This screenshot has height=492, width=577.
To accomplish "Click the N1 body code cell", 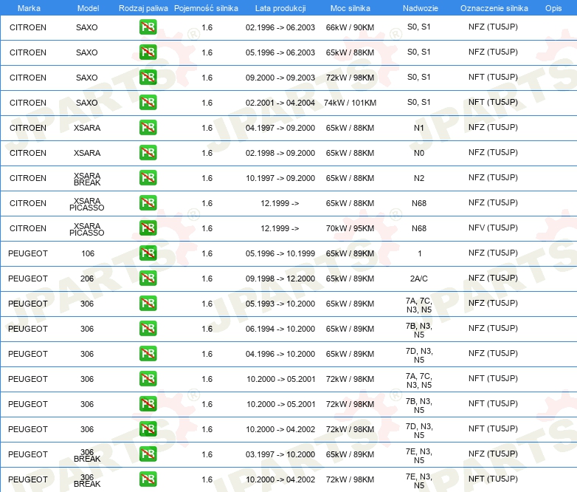I will coord(419,128).
